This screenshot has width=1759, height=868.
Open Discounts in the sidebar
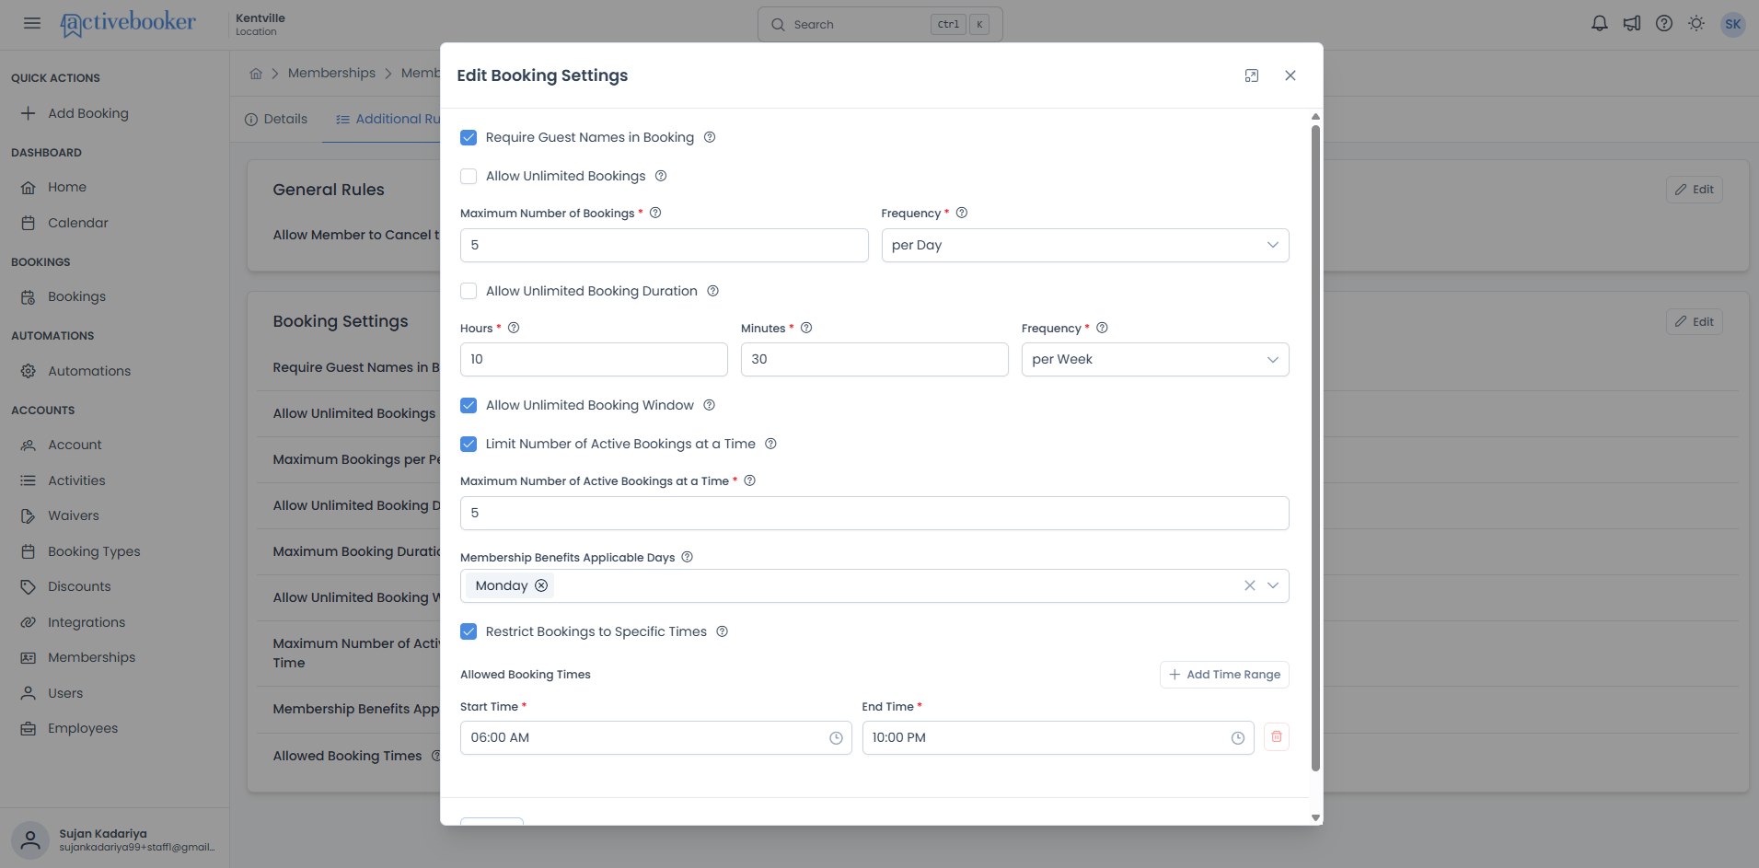point(79,586)
